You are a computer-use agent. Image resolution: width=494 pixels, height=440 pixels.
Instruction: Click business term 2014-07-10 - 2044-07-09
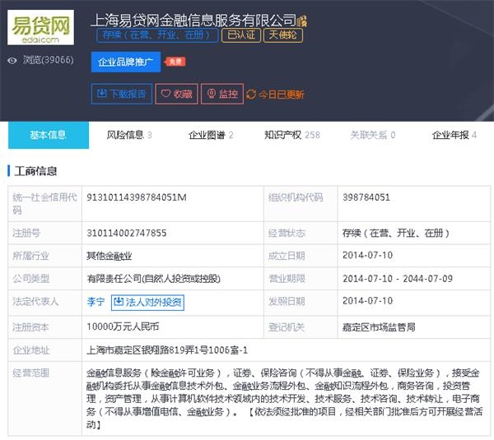[398, 279]
